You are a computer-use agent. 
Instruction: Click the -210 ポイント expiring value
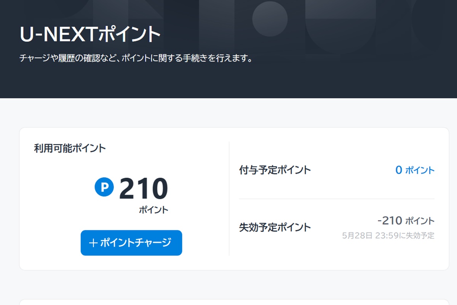click(406, 220)
